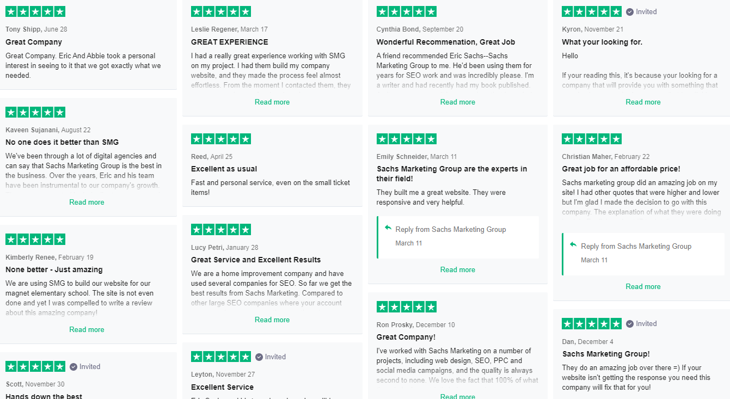This screenshot has height=399, width=730.
Task: Click the star rating above Reed's review
Action: (x=221, y=139)
